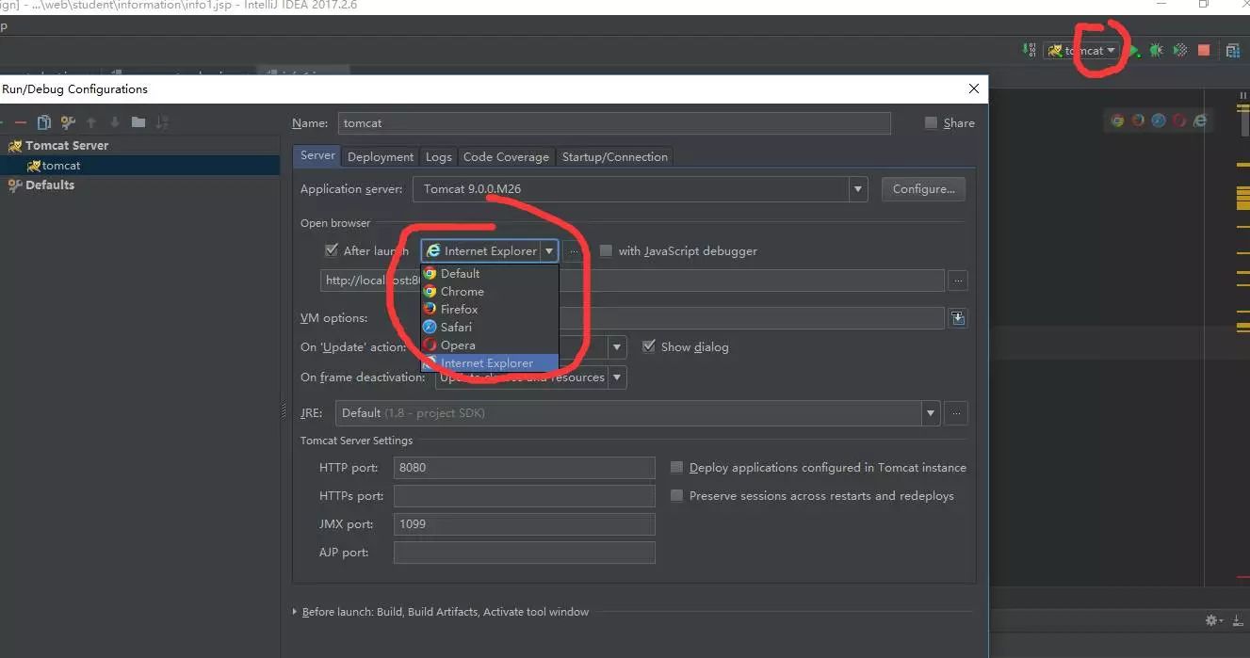Open page in Safari from editor icons
This screenshot has width=1250, height=658.
click(x=1159, y=120)
